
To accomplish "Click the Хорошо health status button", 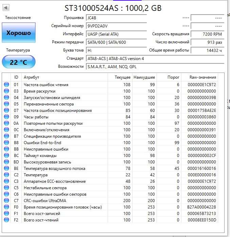I will 18,33.
